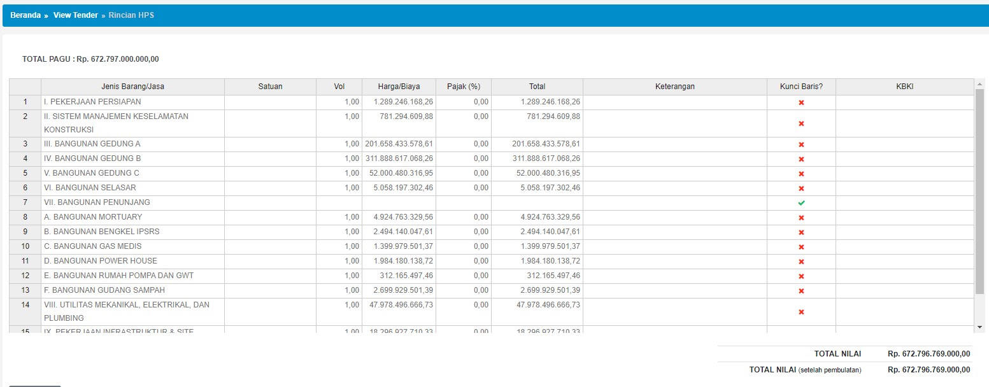
Task: Click the table scrollbar down arrow
Action: point(979,327)
